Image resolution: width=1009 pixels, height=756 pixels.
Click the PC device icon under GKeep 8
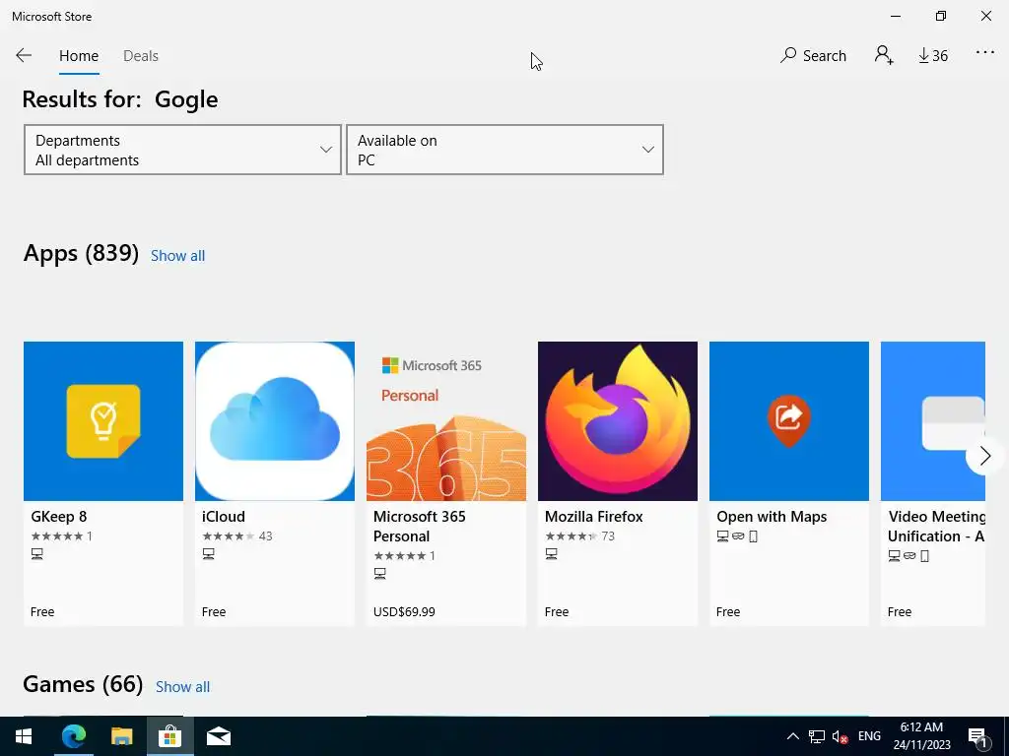(37, 554)
